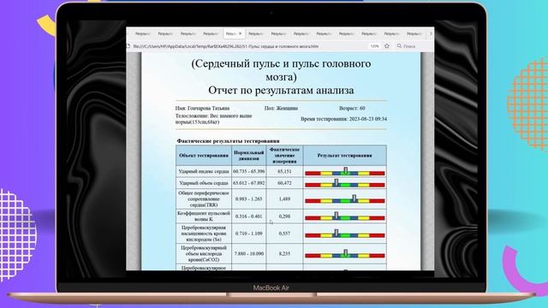Click the Сердечный пульс и пульс головного мозга title
Viewport: 548px width, 308px height.
pos(281,70)
